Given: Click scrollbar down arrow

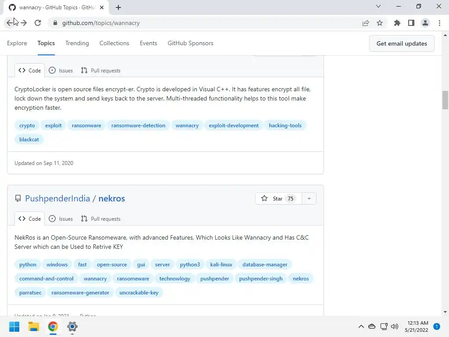Looking at the screenshot, I should pos(445,312).
